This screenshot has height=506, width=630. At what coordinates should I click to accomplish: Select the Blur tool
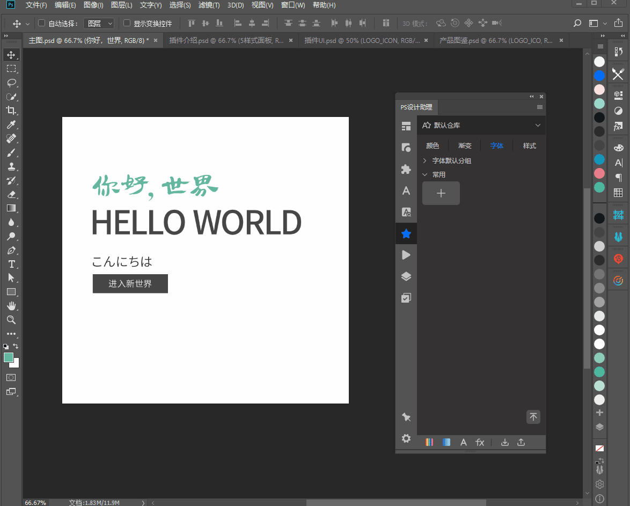point(11,222)
